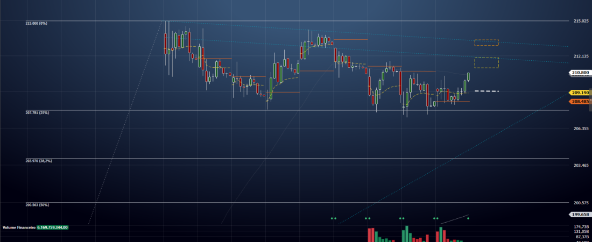Select the 212.135 price axis label
This screenshot has height=242, width=592.
click(580, 56)
